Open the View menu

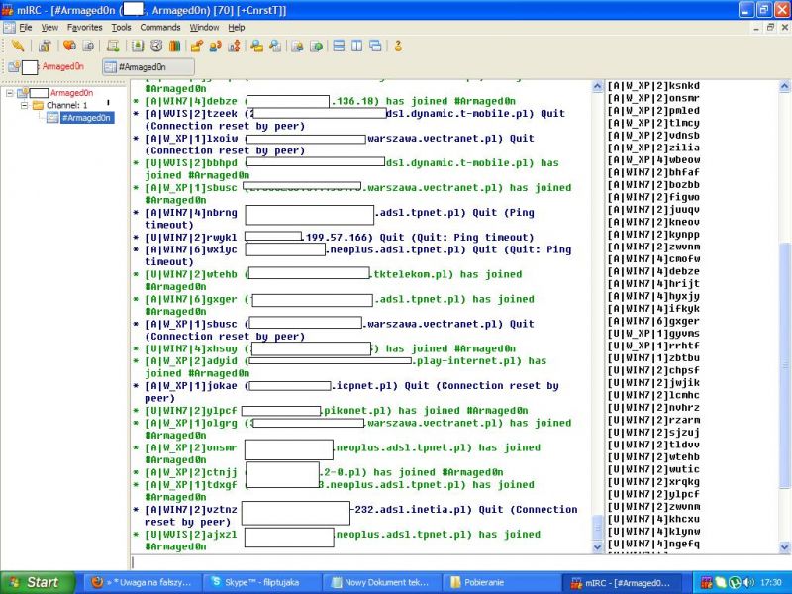pos(49,28)
